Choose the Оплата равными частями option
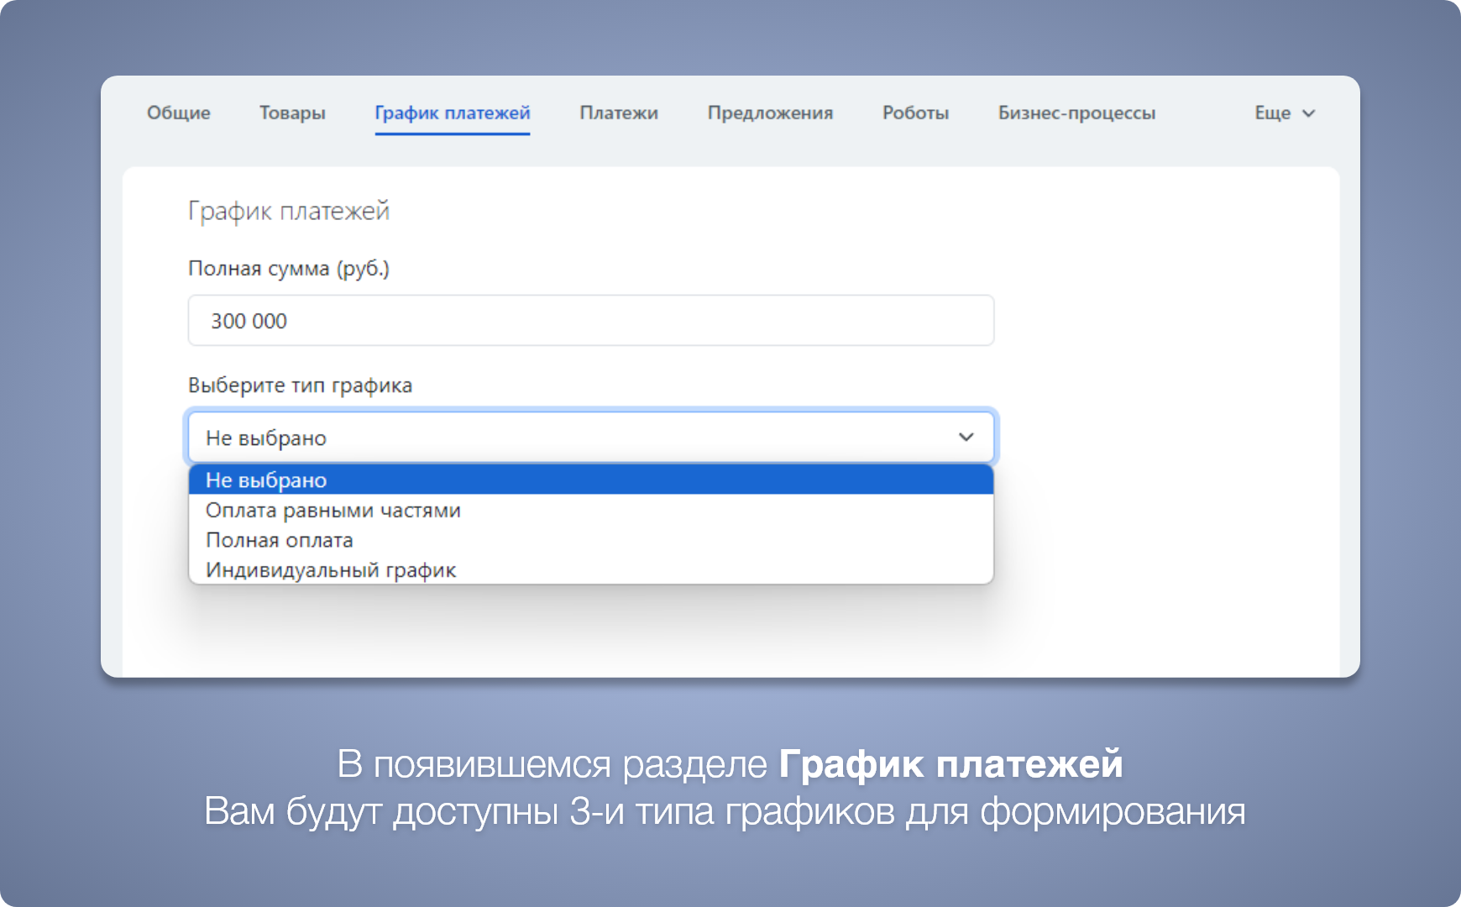Screen dimensions: 1461x907 pyautogui.click(x=333, y=511)
